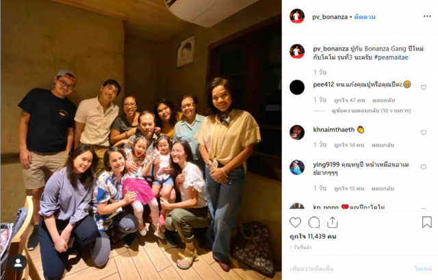Submit the comment with the โพสต์ button

point(423,268)
